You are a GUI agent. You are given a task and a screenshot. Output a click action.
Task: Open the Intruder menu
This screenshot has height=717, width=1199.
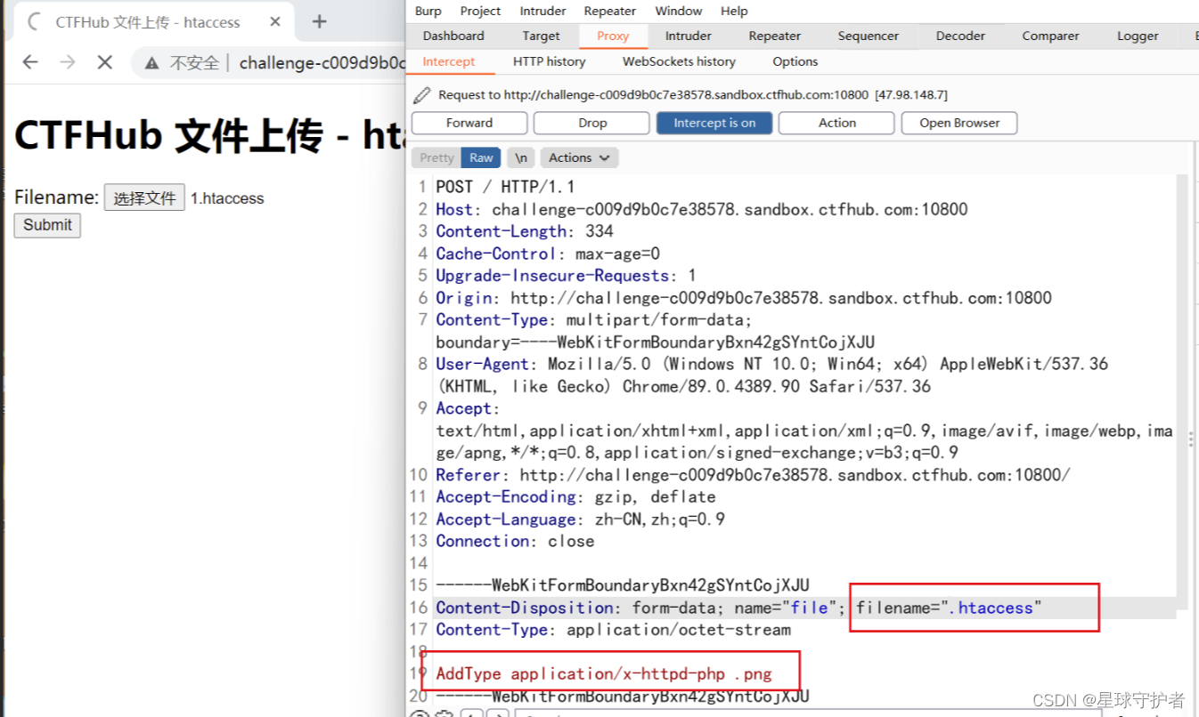(542, 11)
